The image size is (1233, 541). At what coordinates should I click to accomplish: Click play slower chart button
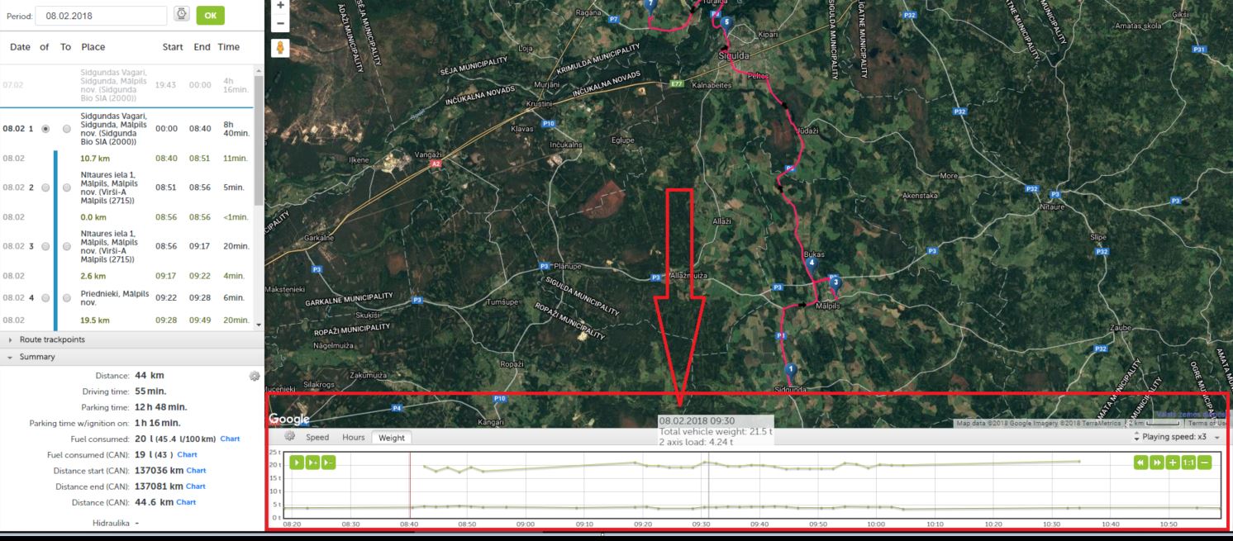tap(328, 463)
